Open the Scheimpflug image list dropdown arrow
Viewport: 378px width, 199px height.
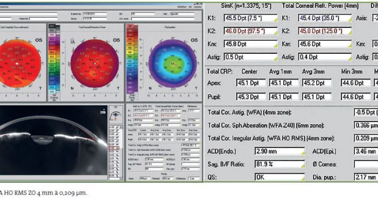coord(121,127)
